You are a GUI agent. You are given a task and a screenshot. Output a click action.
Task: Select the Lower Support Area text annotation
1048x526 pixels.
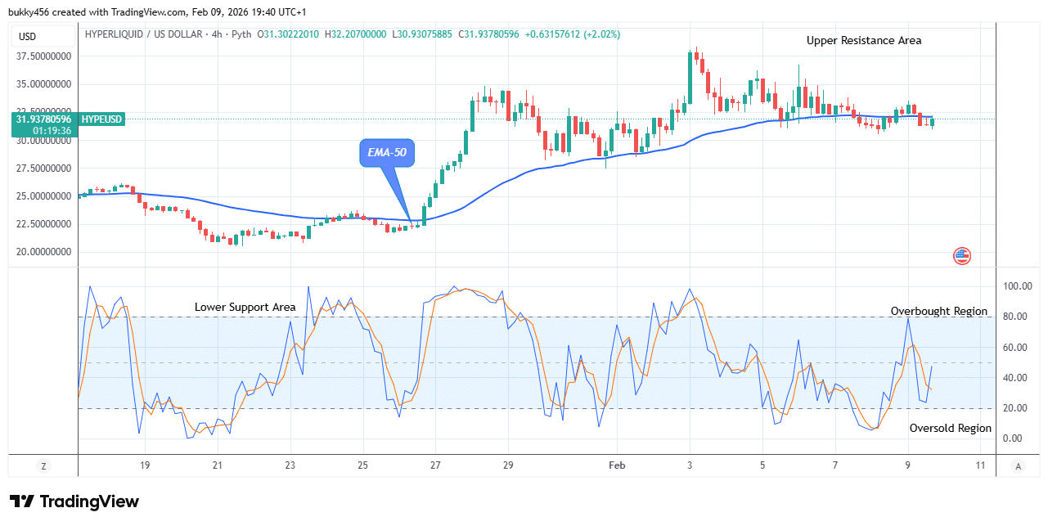coord(245,307)
